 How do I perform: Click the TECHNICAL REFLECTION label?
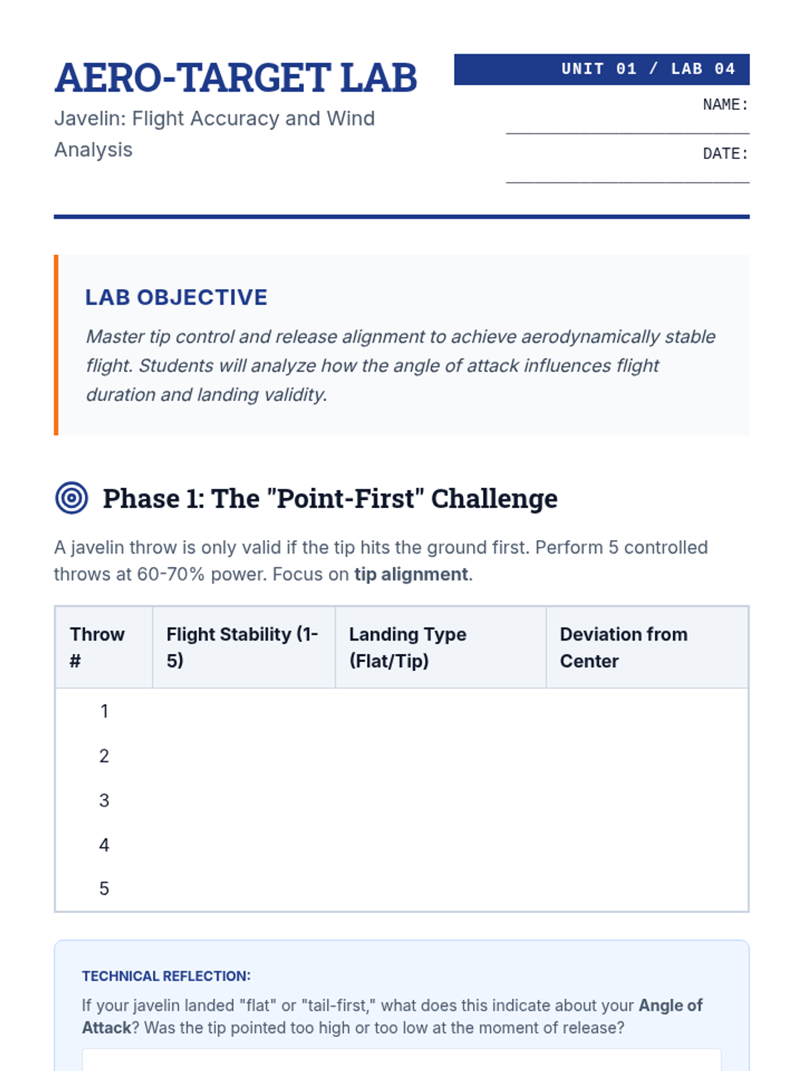click(166, 976)
